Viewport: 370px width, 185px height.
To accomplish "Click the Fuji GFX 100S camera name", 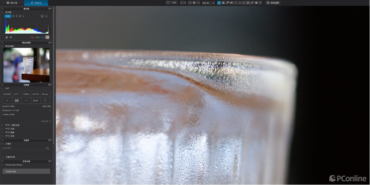I will click(x=8, y=107).
